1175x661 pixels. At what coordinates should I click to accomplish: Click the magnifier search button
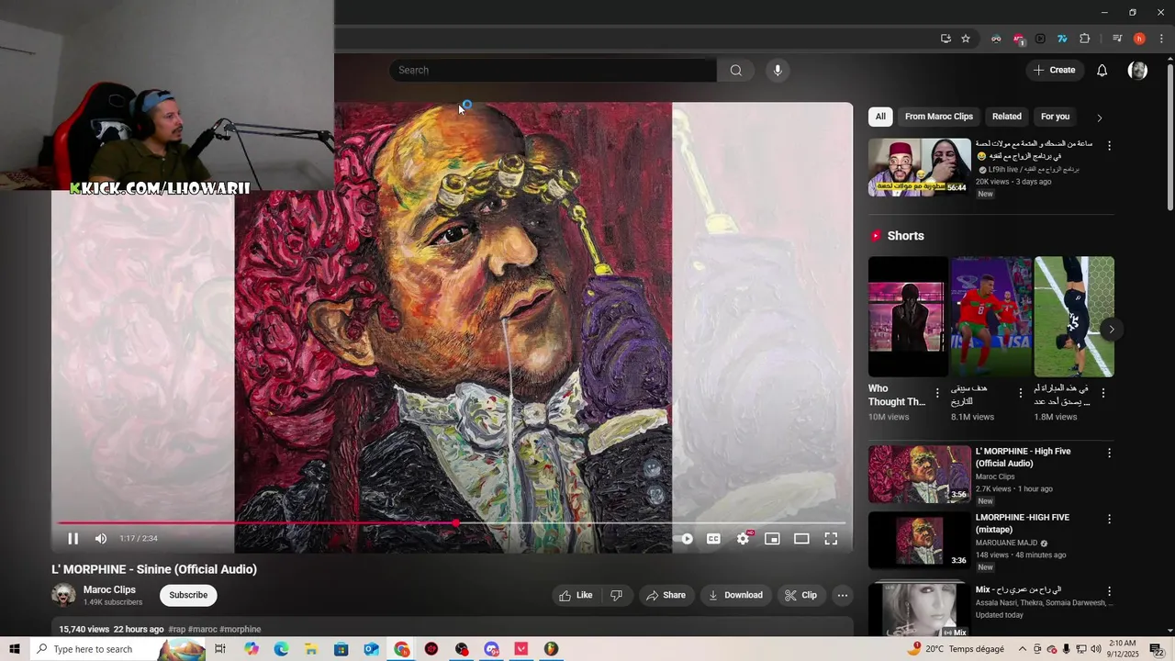pos(735,71)
